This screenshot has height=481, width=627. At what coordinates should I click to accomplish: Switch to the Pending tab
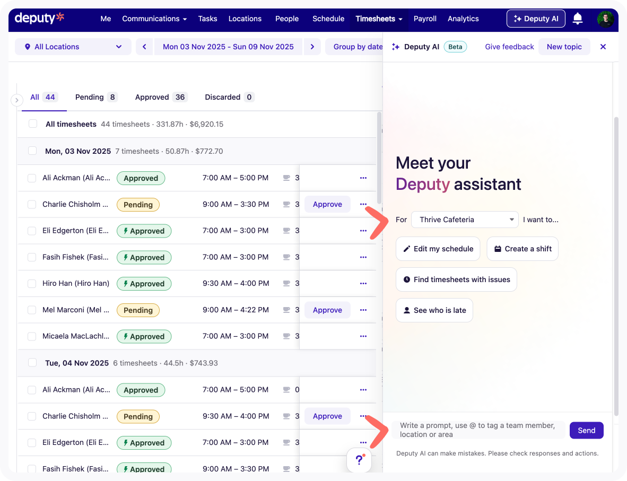pyautogui.click(x=95, y=97)
